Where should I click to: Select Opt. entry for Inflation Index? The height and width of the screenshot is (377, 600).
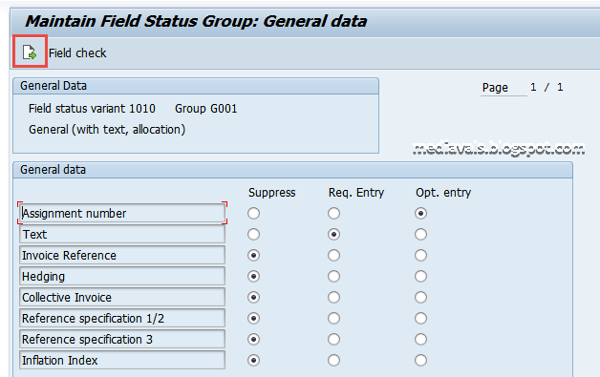pos(420,360)
